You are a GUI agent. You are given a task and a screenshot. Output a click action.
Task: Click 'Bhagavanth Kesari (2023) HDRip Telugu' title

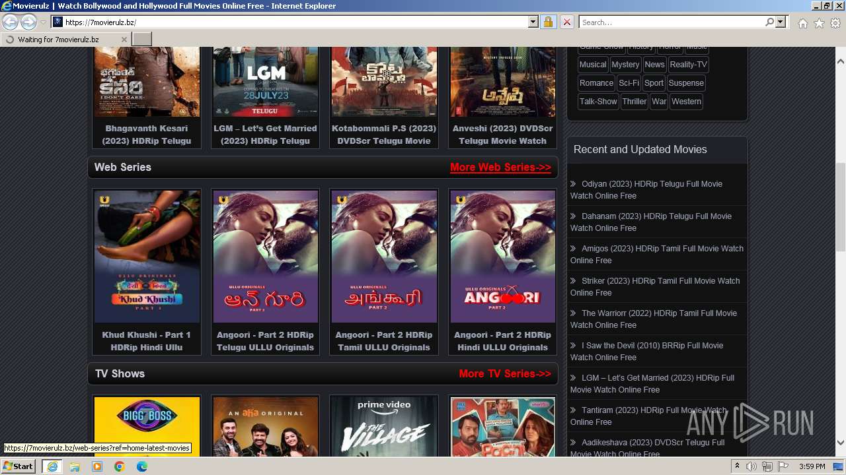pyautogui.click(x=147, y=135)
